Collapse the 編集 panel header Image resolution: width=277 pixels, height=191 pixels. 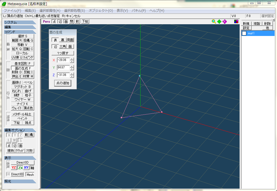(x=20, y=27)
